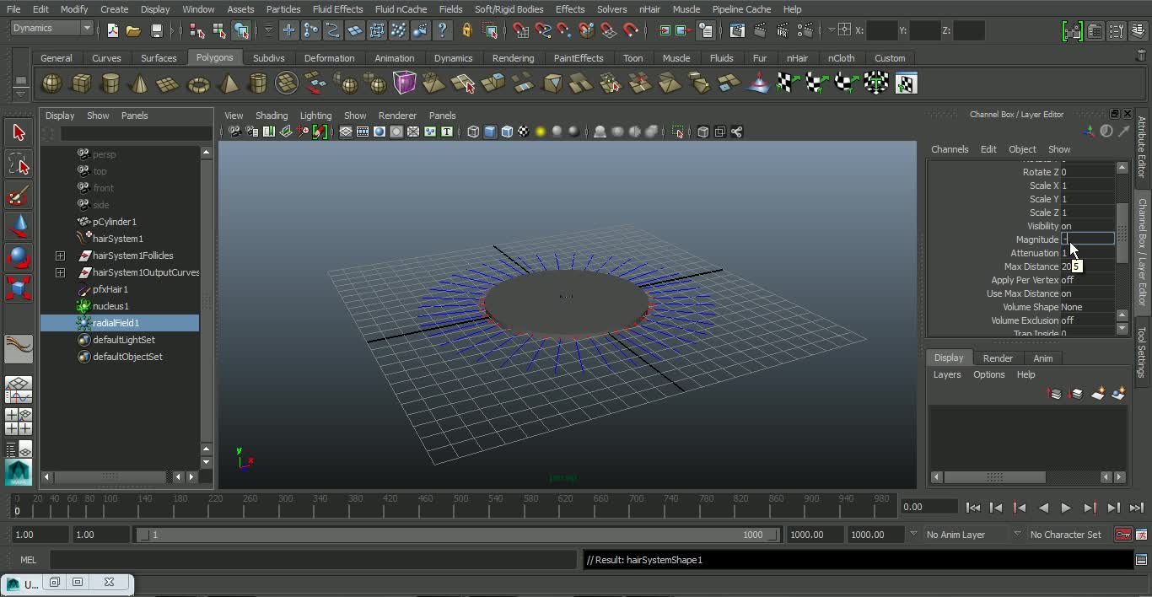Click the question mark snap icon
1152x597 pixels.
442,30
